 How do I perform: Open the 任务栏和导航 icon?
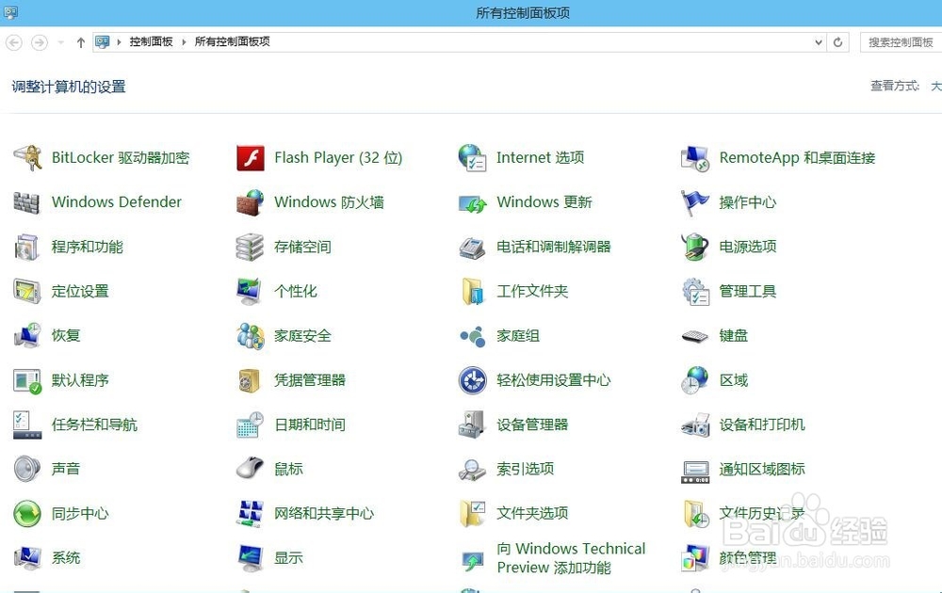tap(27, 425)
